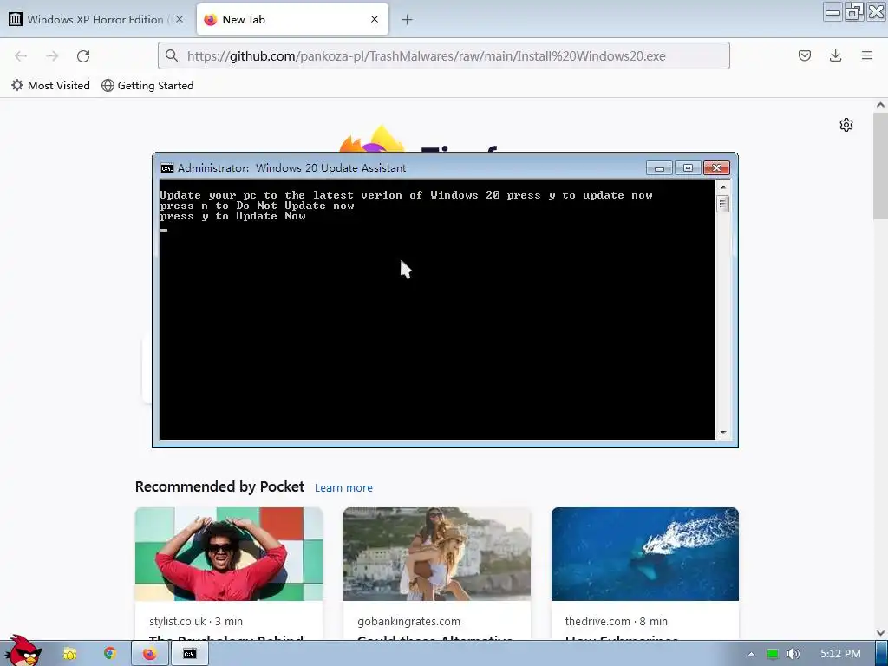Click the Angry Bird start button

point(23,651)
